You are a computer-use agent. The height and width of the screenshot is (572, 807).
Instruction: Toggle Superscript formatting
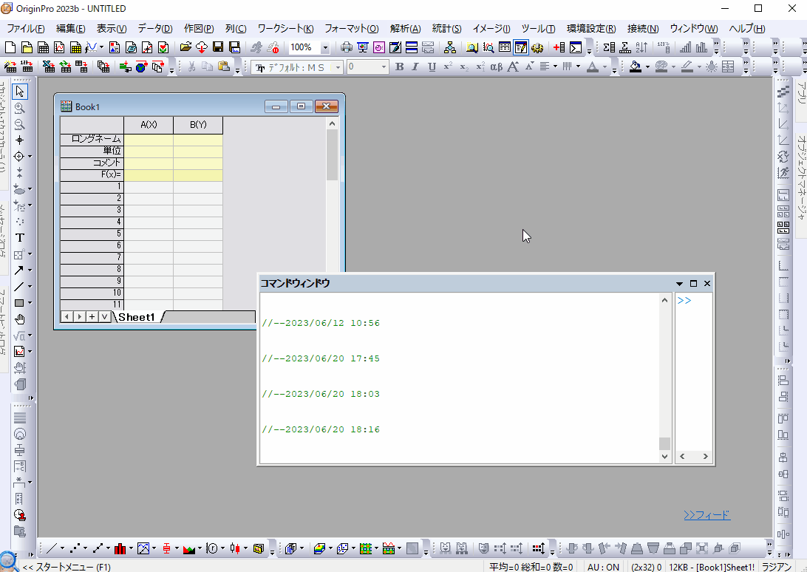pos(448,67)
